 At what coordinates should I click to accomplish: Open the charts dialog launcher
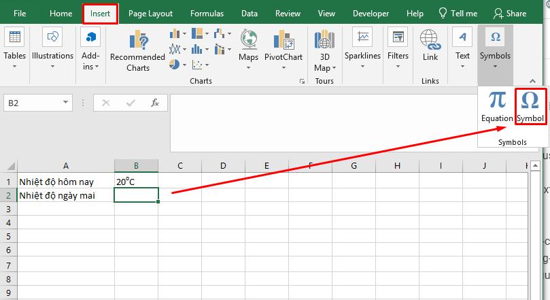[x=302, y=82]
